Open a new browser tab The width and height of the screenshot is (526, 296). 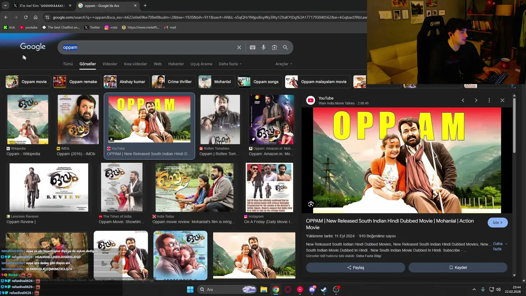145,6
